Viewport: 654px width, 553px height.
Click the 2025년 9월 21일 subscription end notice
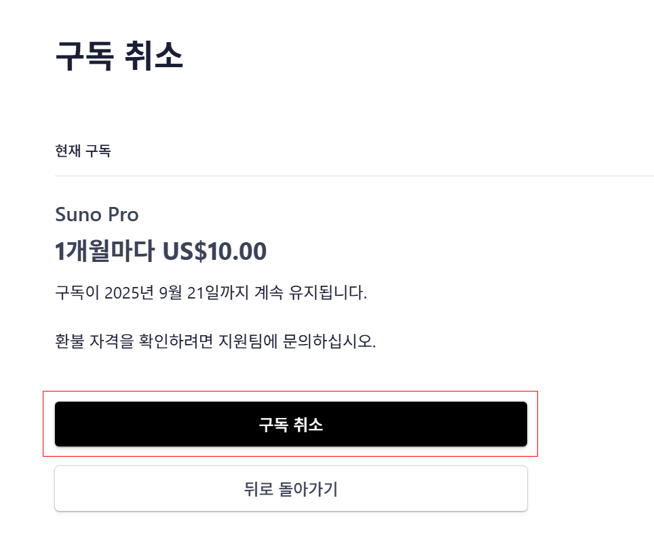point(211,292)
